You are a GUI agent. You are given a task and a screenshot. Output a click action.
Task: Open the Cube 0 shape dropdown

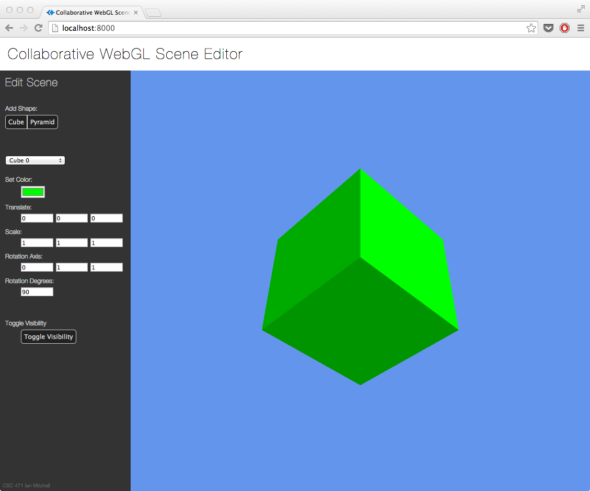(x=35, y=160)
